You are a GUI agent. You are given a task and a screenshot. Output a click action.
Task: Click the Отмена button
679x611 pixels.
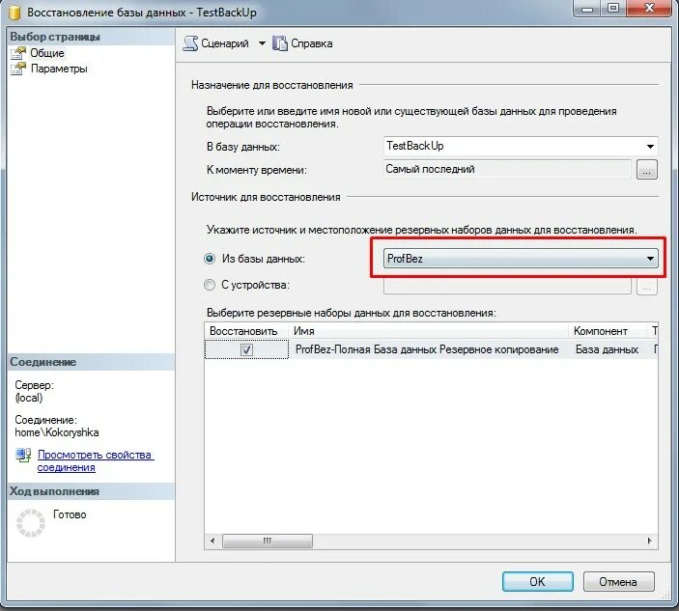coord(618,581)
